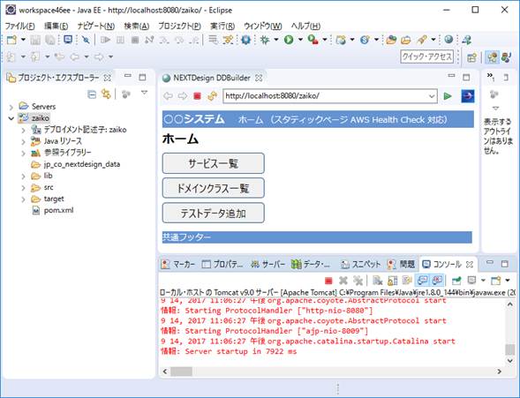Open the 編集(E) menu
Image resolution: width=520 pixels, height=398 pixels.
pyautogui.click(x=56, y=26)
